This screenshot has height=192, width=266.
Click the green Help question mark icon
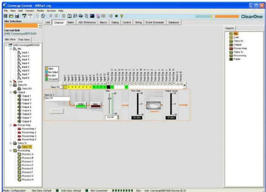click(x=122, y=16)
